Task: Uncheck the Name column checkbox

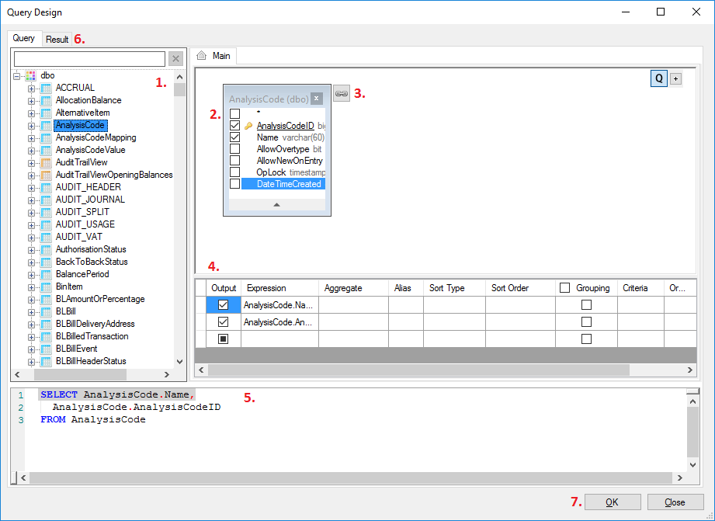Action: tap(234, 137)
